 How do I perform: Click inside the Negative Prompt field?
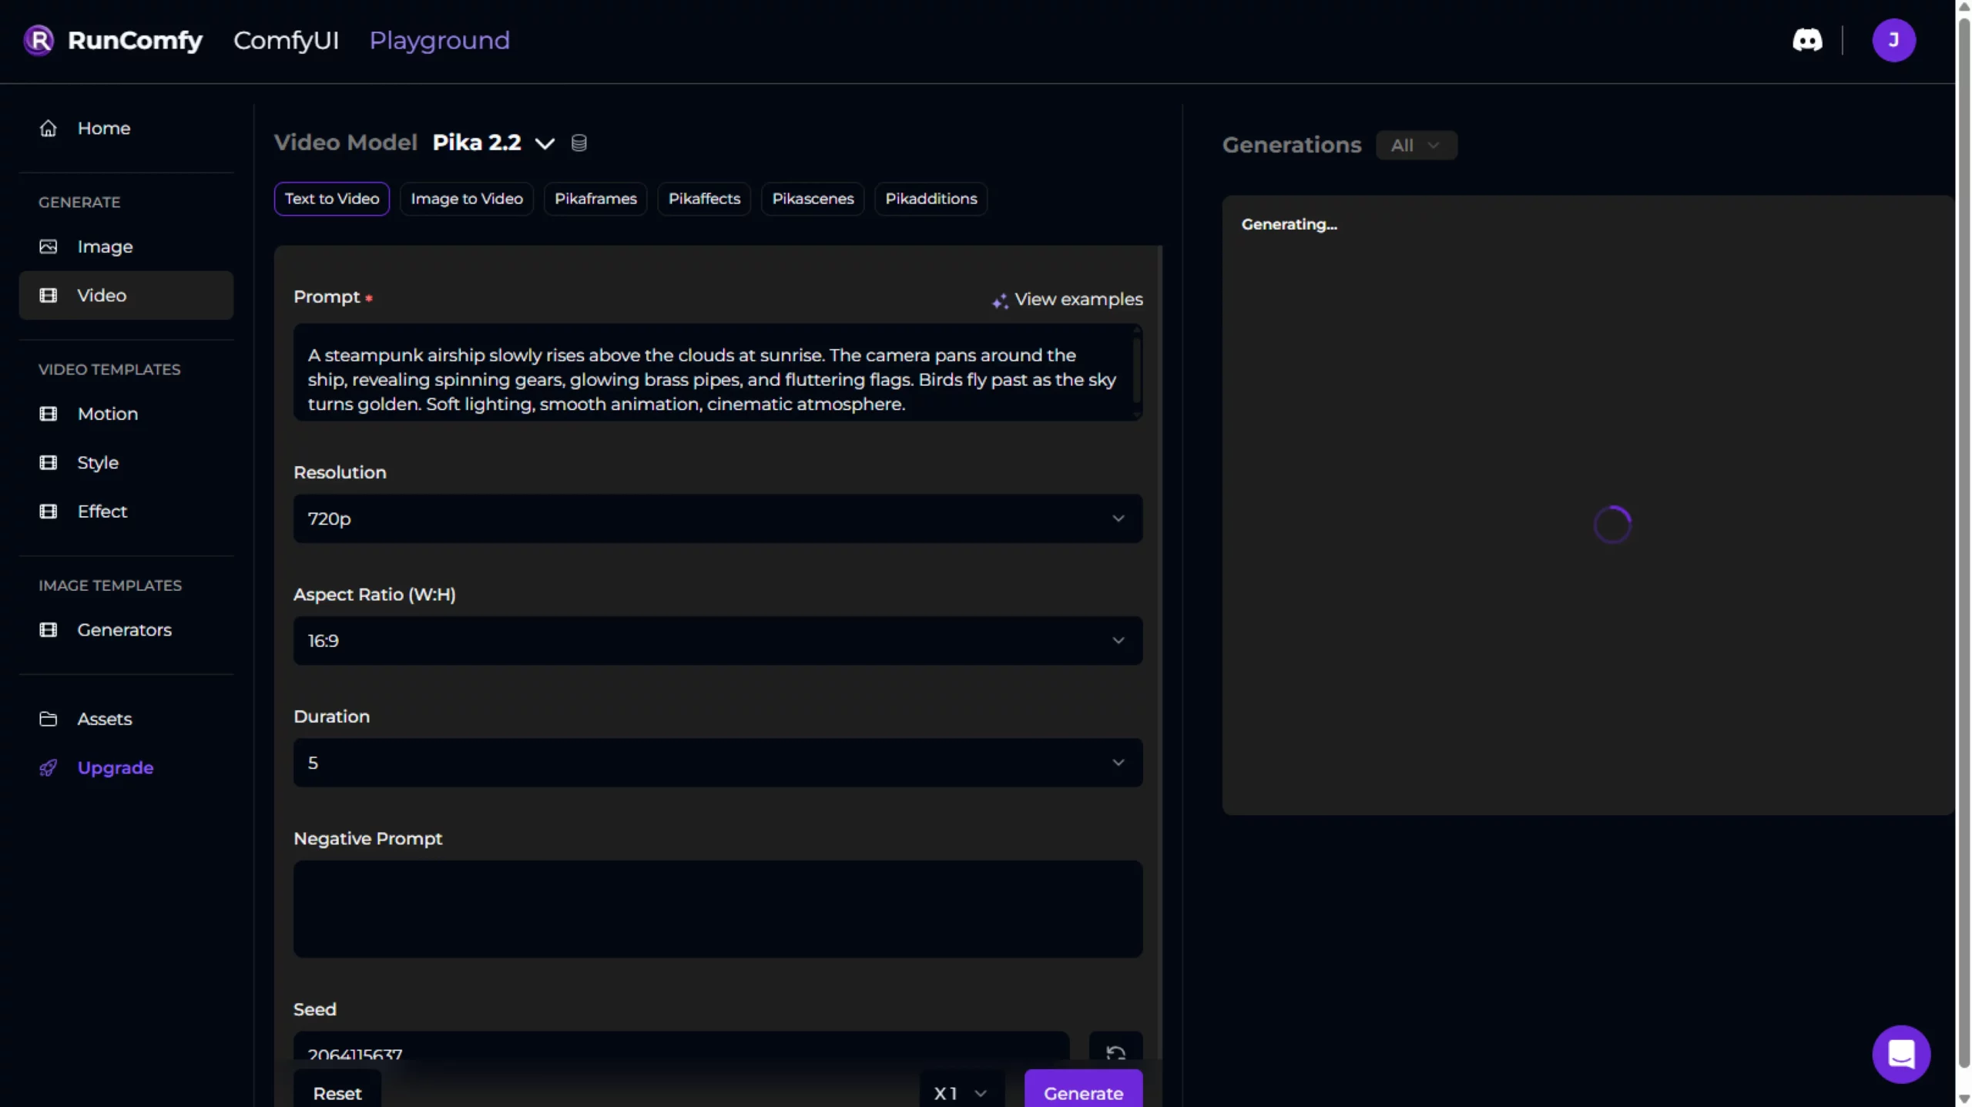(x=717, y=909)
